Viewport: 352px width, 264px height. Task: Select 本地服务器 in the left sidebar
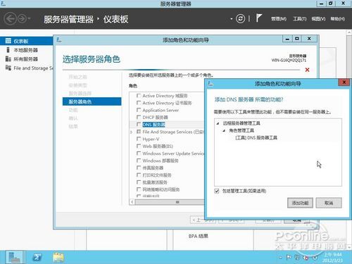pos(26,50)
